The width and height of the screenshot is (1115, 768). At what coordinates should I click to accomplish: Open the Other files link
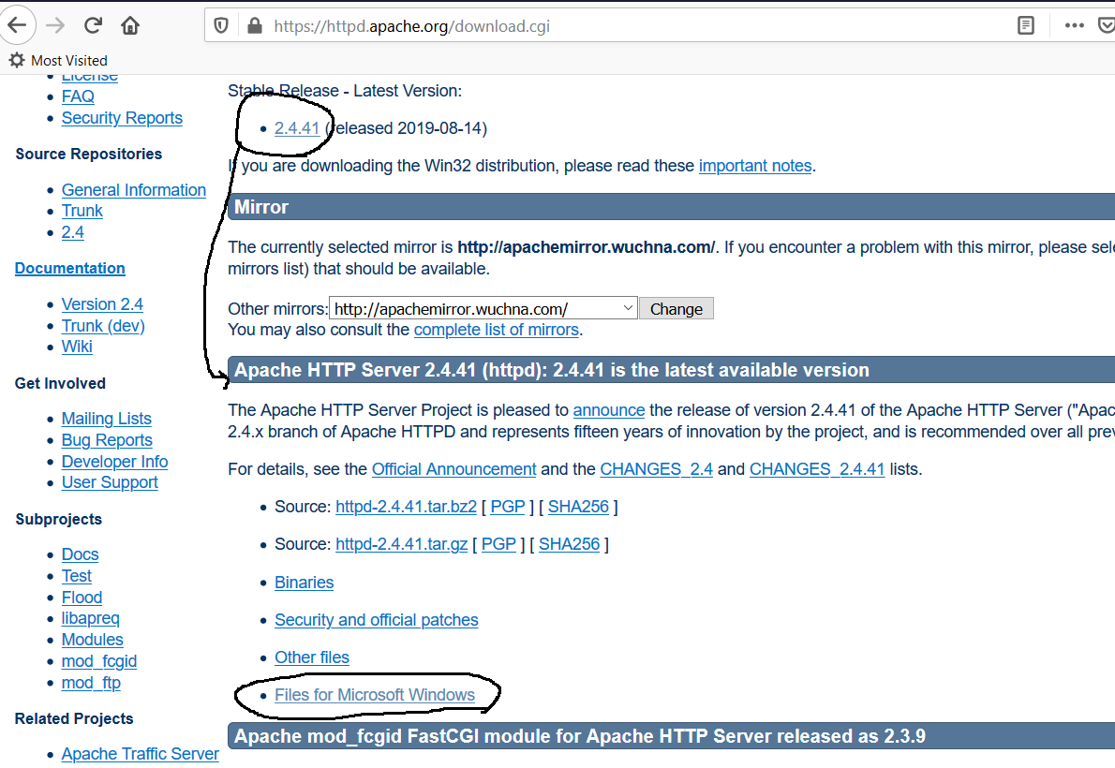[312, 657]
